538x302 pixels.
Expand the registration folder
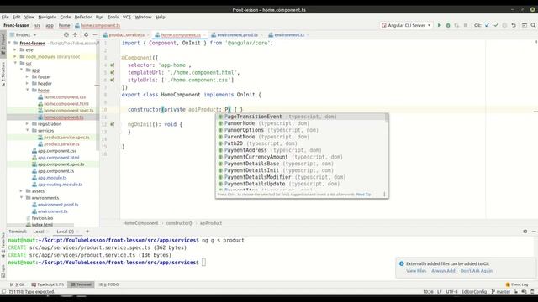28,124
